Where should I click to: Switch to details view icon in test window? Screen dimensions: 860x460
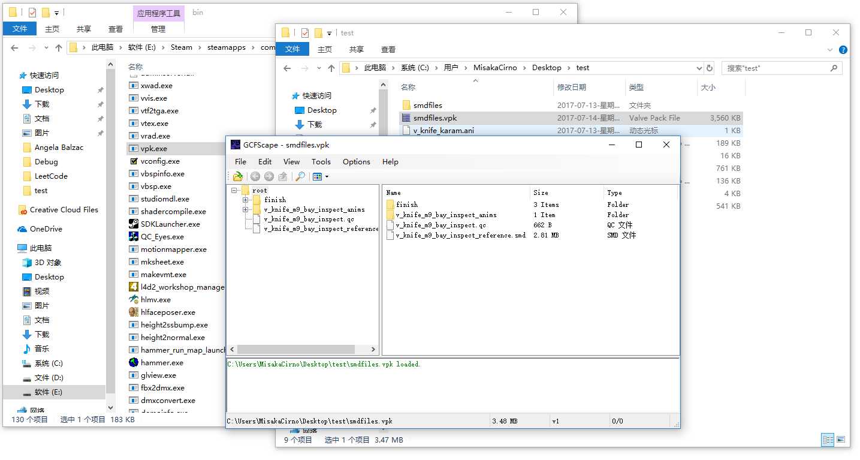click(x=828, y=440)
